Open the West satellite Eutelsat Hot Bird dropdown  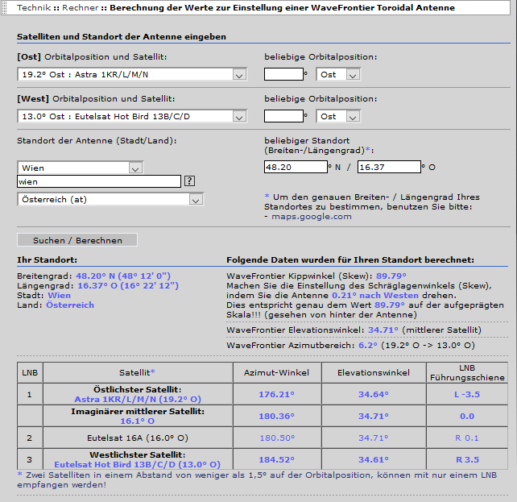tap(131, 116)
